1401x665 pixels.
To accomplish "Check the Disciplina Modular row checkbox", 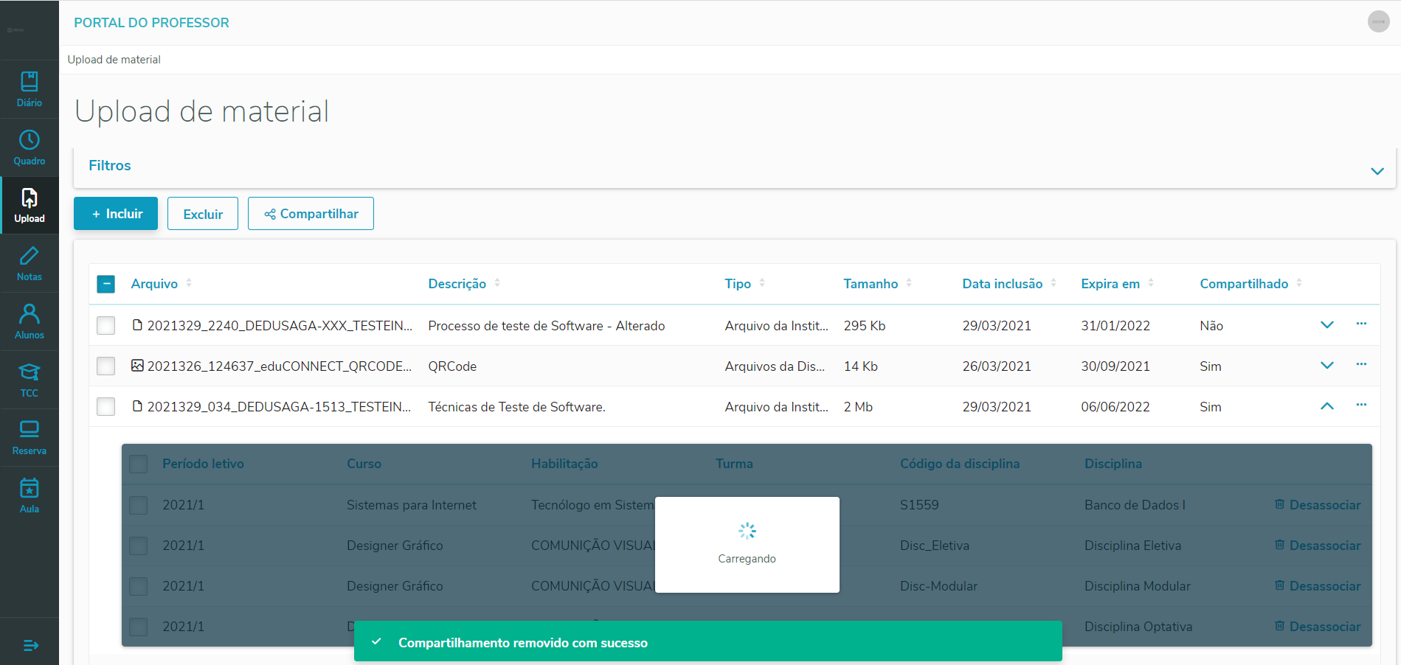I will (139, 586).
